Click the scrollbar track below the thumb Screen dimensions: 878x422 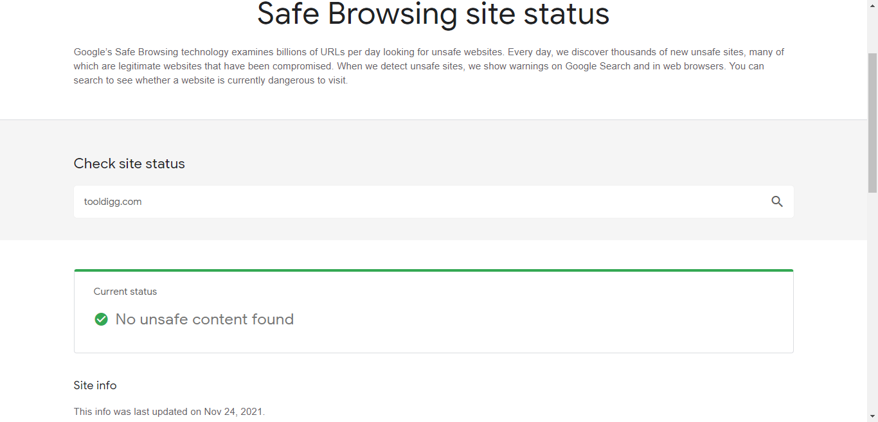(x=872, y=302)
